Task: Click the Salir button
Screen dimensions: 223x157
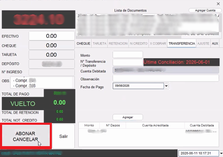Action: pos(64,136)
